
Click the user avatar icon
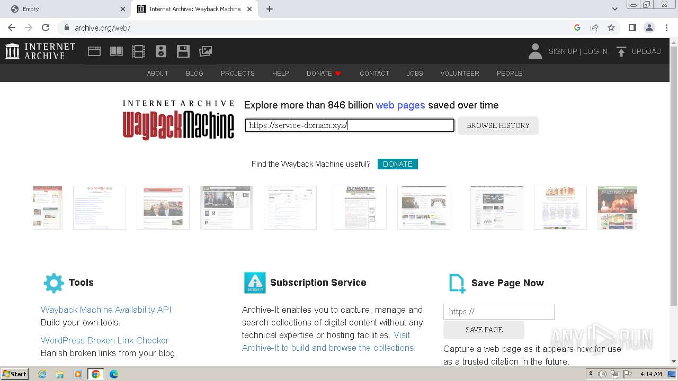[536, 51]
